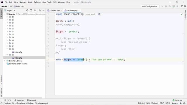Click the UTF-8 encoding widget

click(x=168, y=103)
